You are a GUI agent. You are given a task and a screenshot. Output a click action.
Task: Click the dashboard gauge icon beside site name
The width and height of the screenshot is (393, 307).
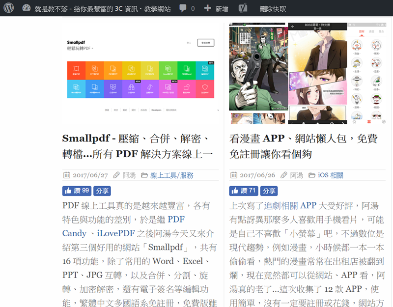[x=27, y=8]
